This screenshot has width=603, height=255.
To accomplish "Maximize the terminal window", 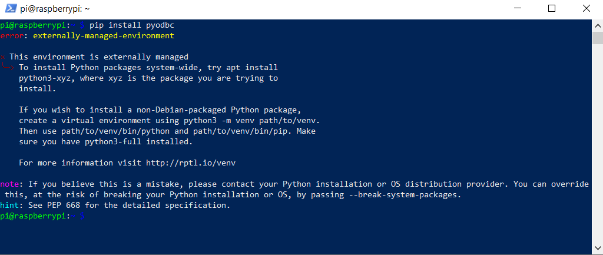I will tap(551, 9).
